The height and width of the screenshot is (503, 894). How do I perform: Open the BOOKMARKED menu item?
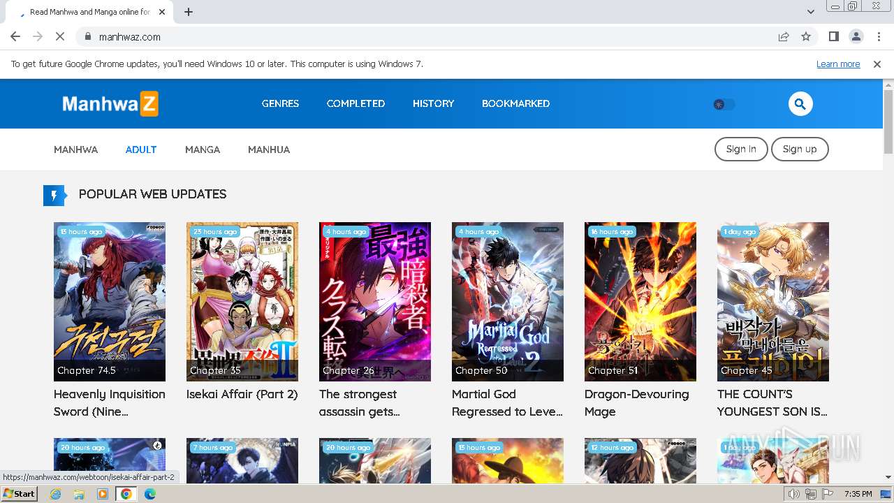(515, 103)
